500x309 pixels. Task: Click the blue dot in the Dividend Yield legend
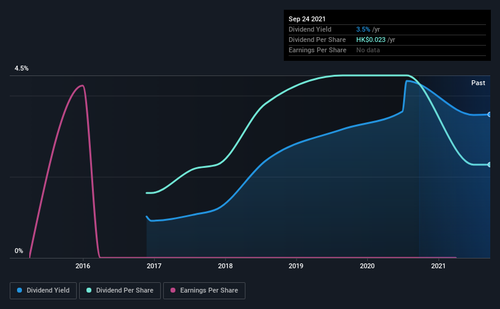coord(19,291)
